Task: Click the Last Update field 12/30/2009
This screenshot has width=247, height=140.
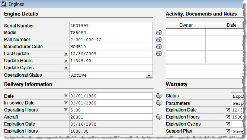Action: (x=111, y=54)
